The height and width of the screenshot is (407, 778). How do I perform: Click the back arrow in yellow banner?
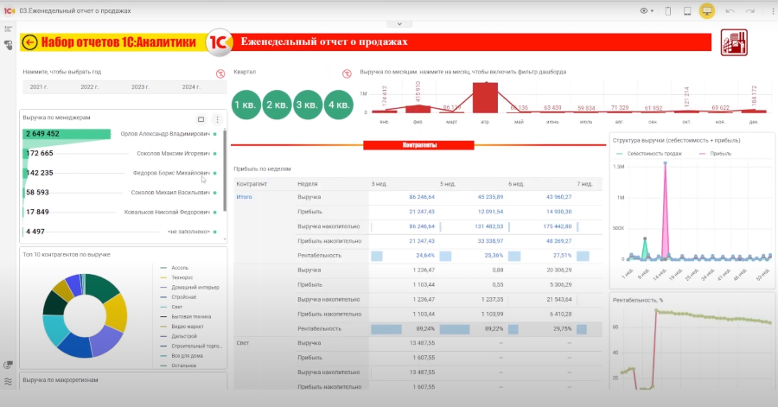pyautogui.click(x=29, y=42)
